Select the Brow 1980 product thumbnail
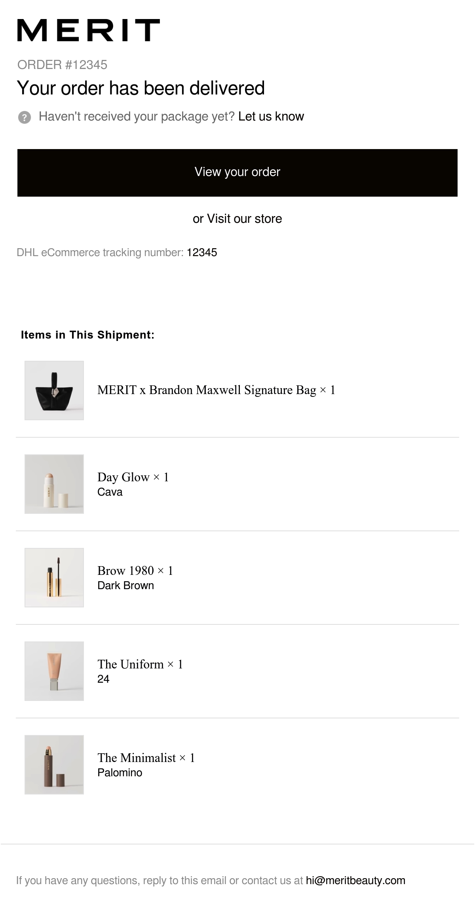 pos(54,578)
